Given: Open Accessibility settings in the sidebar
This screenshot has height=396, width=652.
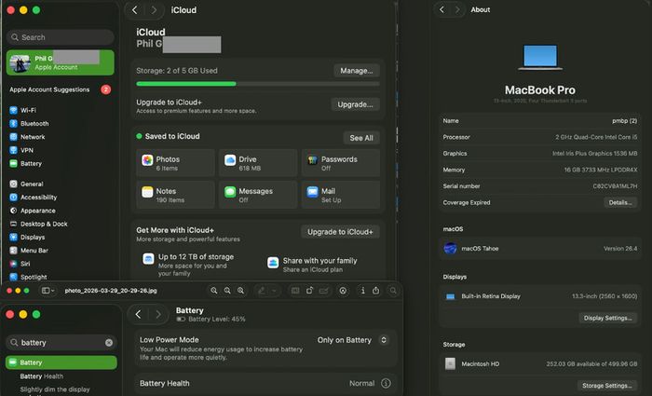Looking at the screenshot, I should point(34,198).
